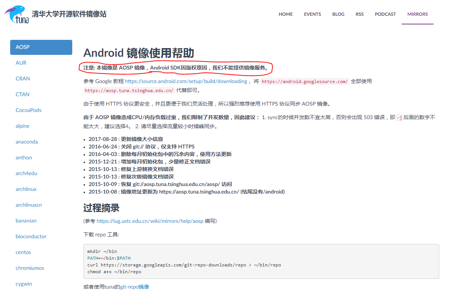Select bioconductor in the sidebar

point(31,236)
